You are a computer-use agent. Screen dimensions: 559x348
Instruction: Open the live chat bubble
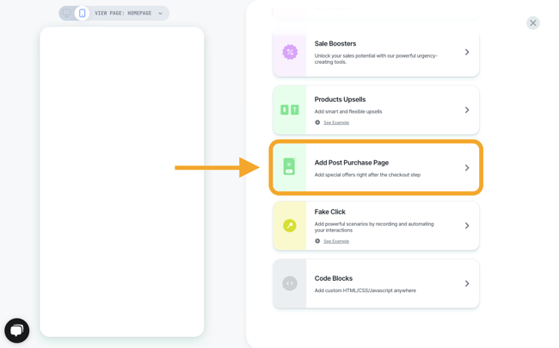[17, 330]
